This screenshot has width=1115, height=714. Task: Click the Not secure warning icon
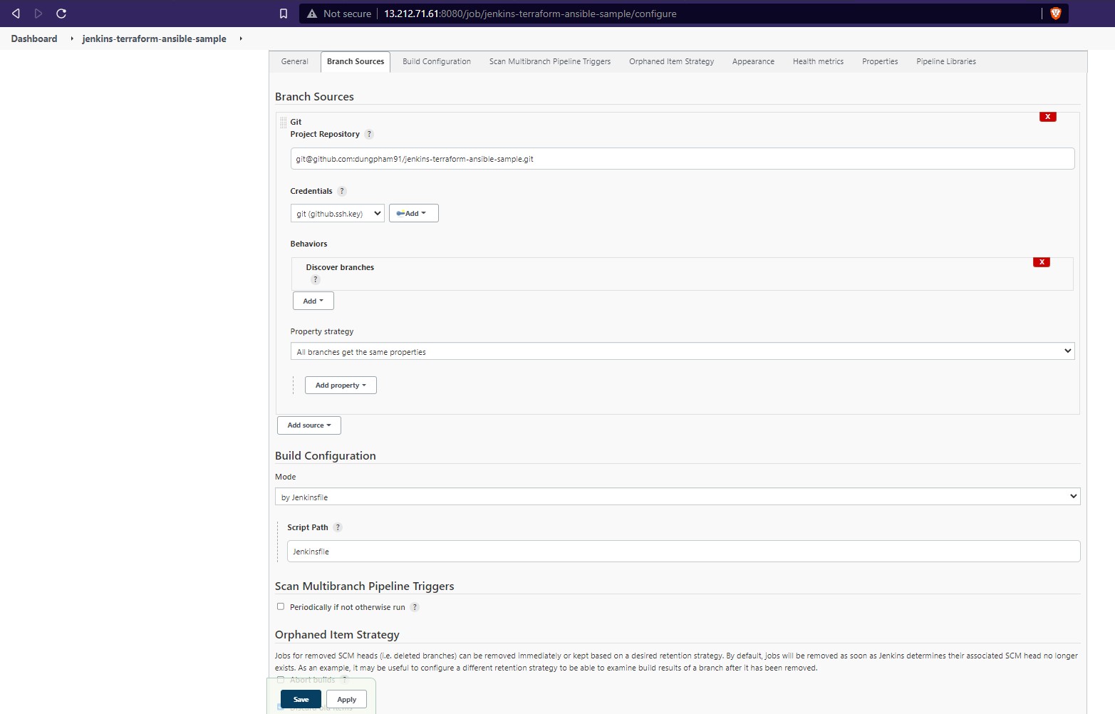tap(312, 14)
